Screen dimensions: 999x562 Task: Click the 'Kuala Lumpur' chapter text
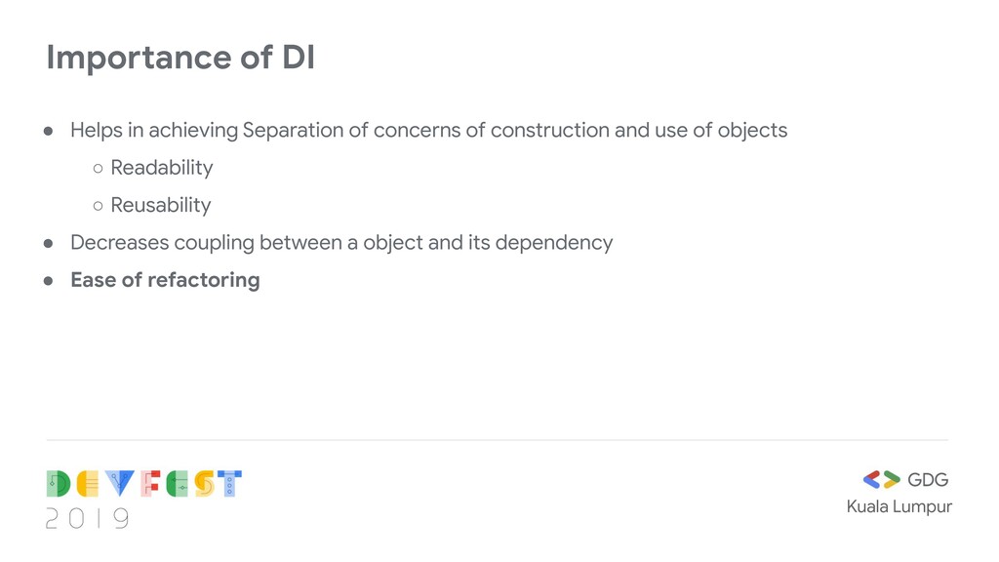pyautogui.click(x=899, y=506)
